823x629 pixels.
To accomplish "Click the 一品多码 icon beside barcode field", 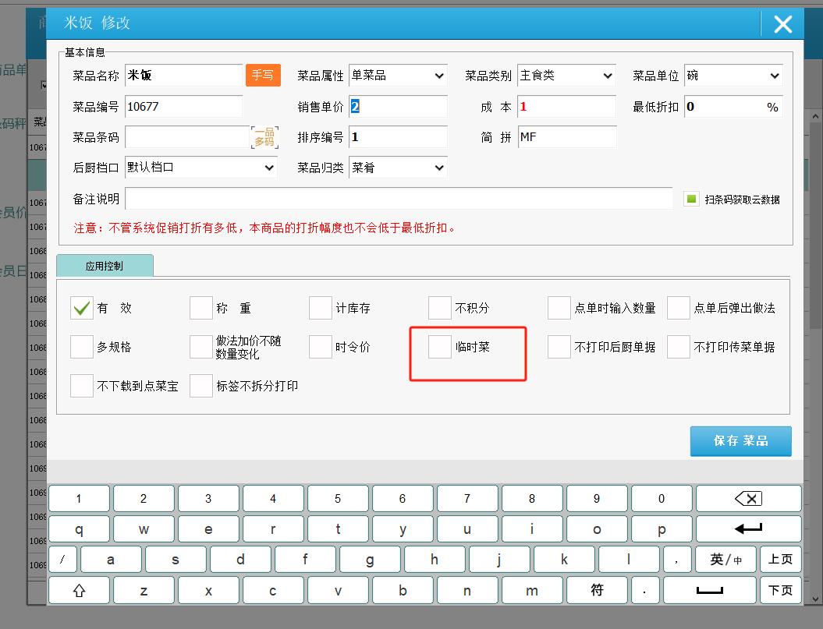I will pos(264,137).
